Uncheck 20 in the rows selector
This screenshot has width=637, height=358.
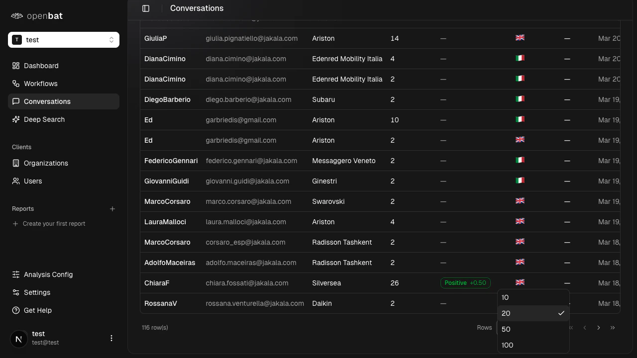[x=506, y=313]
